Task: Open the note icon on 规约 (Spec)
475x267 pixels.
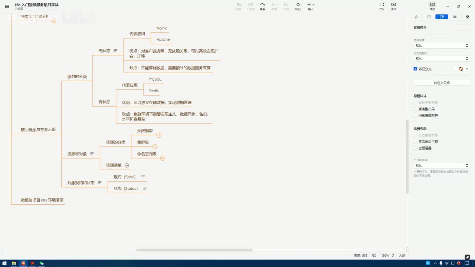Action: (x=143, y=177)
